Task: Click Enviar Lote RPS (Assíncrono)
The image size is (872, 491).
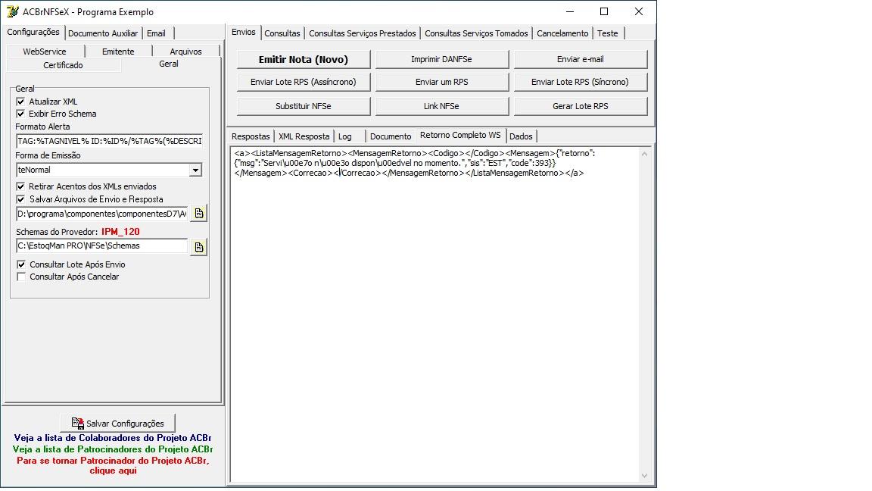Action: (303, 82)
